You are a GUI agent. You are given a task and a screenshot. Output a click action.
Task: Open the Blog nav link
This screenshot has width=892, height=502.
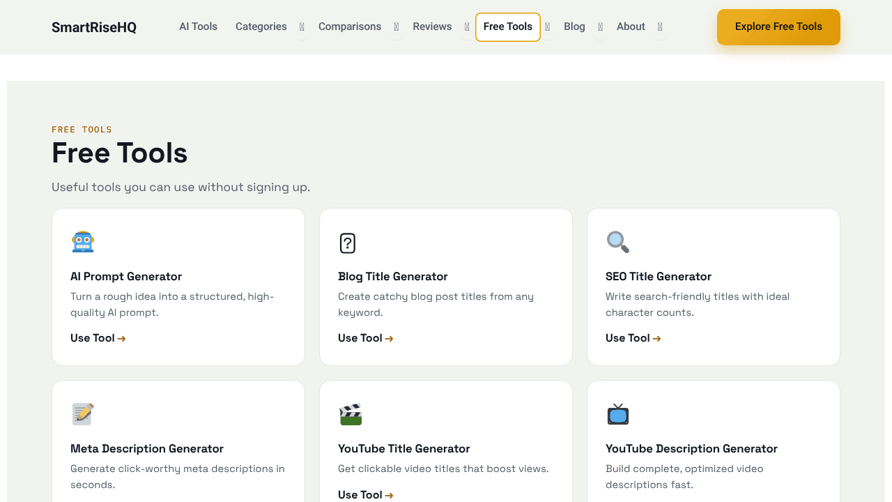coord(574,26)
